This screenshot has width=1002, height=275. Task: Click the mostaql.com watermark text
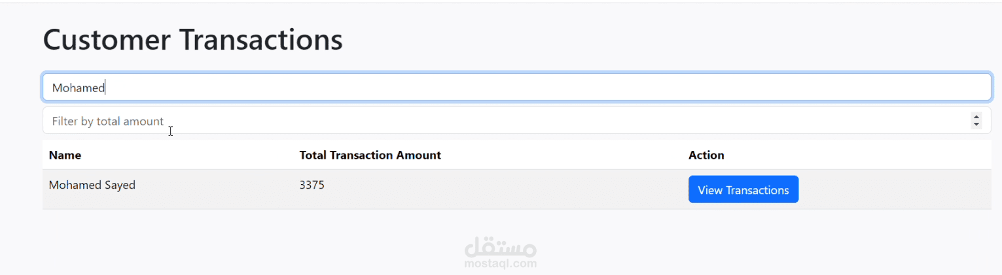(501, 264)
